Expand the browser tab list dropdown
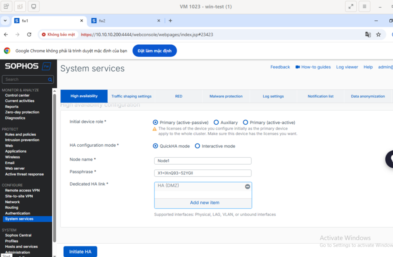The height and width of the screenshot is (257, 393). click(x=5, y=21)
